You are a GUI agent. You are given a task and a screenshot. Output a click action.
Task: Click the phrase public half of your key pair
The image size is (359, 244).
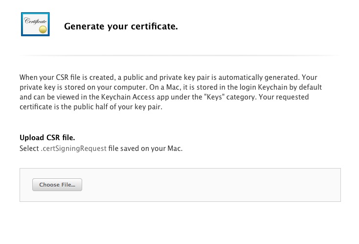click(x=118, y=107)
